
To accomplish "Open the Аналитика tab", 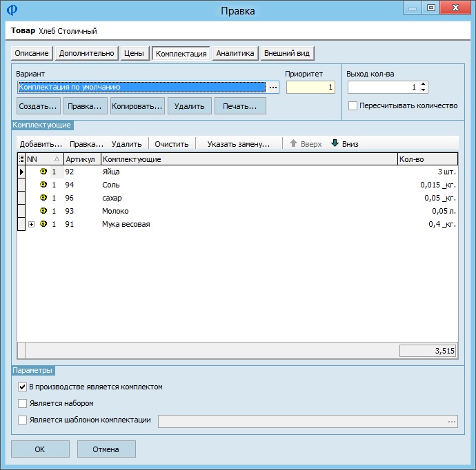I will click(235, 53).
